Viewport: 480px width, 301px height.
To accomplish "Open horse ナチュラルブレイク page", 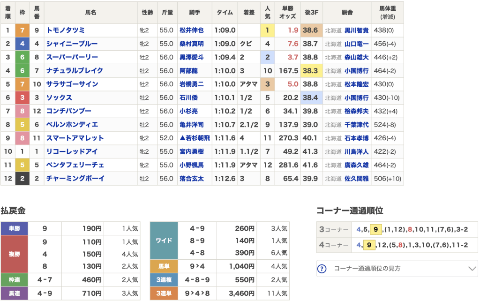I will tap(75, 71).
